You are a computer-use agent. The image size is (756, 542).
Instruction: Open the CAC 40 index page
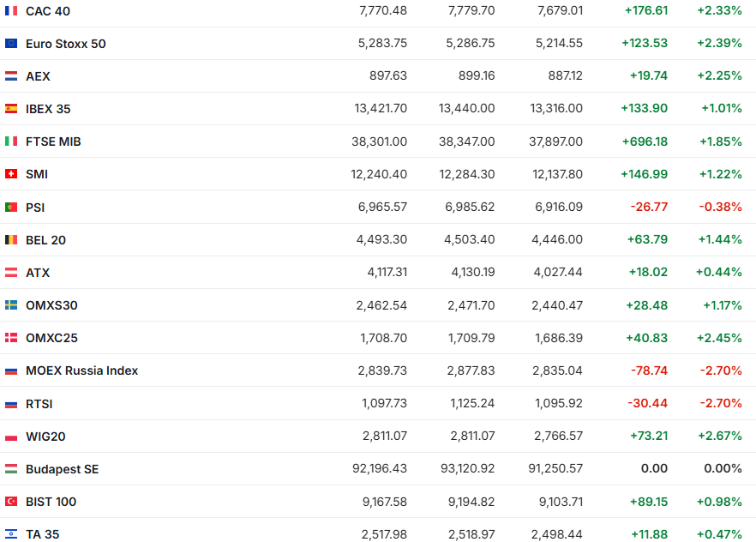click(48, 11)
